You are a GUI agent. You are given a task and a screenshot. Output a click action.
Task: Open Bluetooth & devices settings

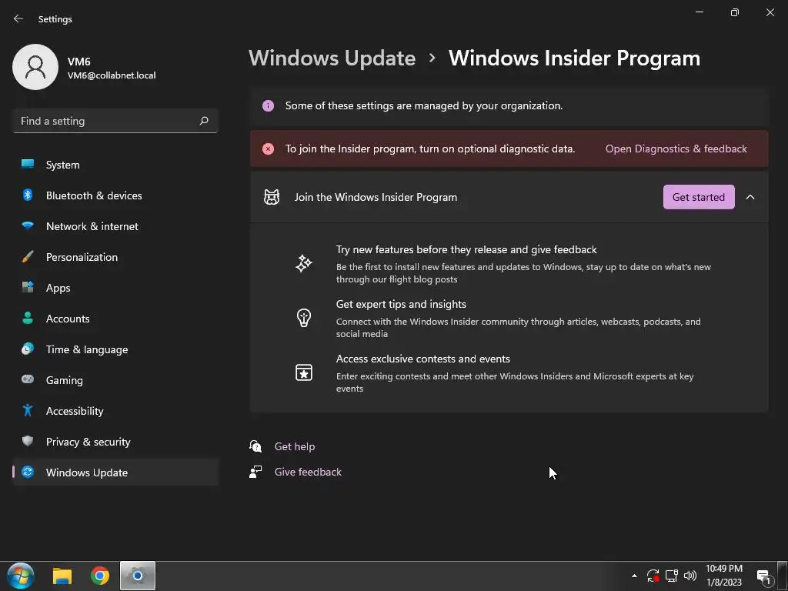115,195
